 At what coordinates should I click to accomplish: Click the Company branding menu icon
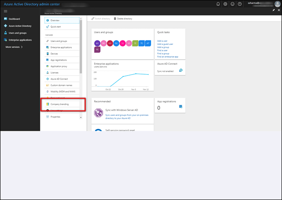pos(47,104)
